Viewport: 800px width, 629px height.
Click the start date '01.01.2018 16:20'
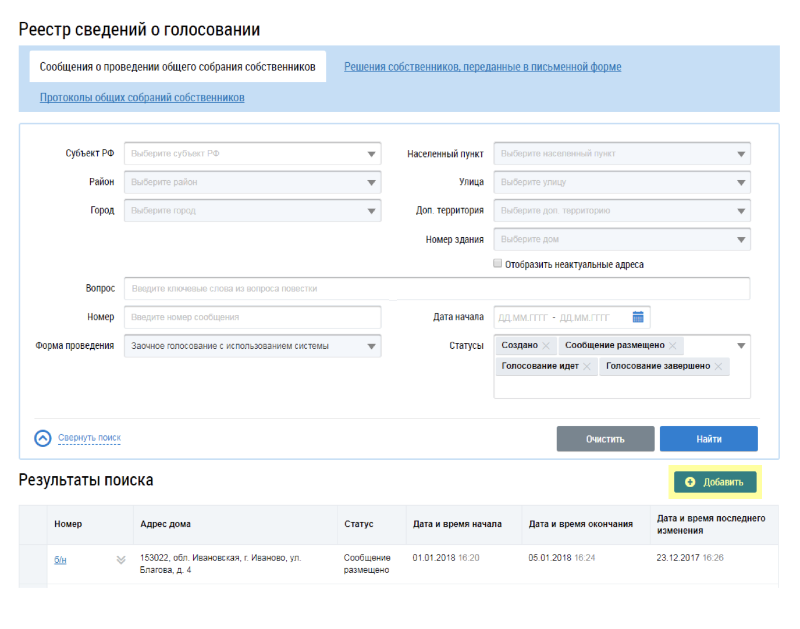[446, 557]
